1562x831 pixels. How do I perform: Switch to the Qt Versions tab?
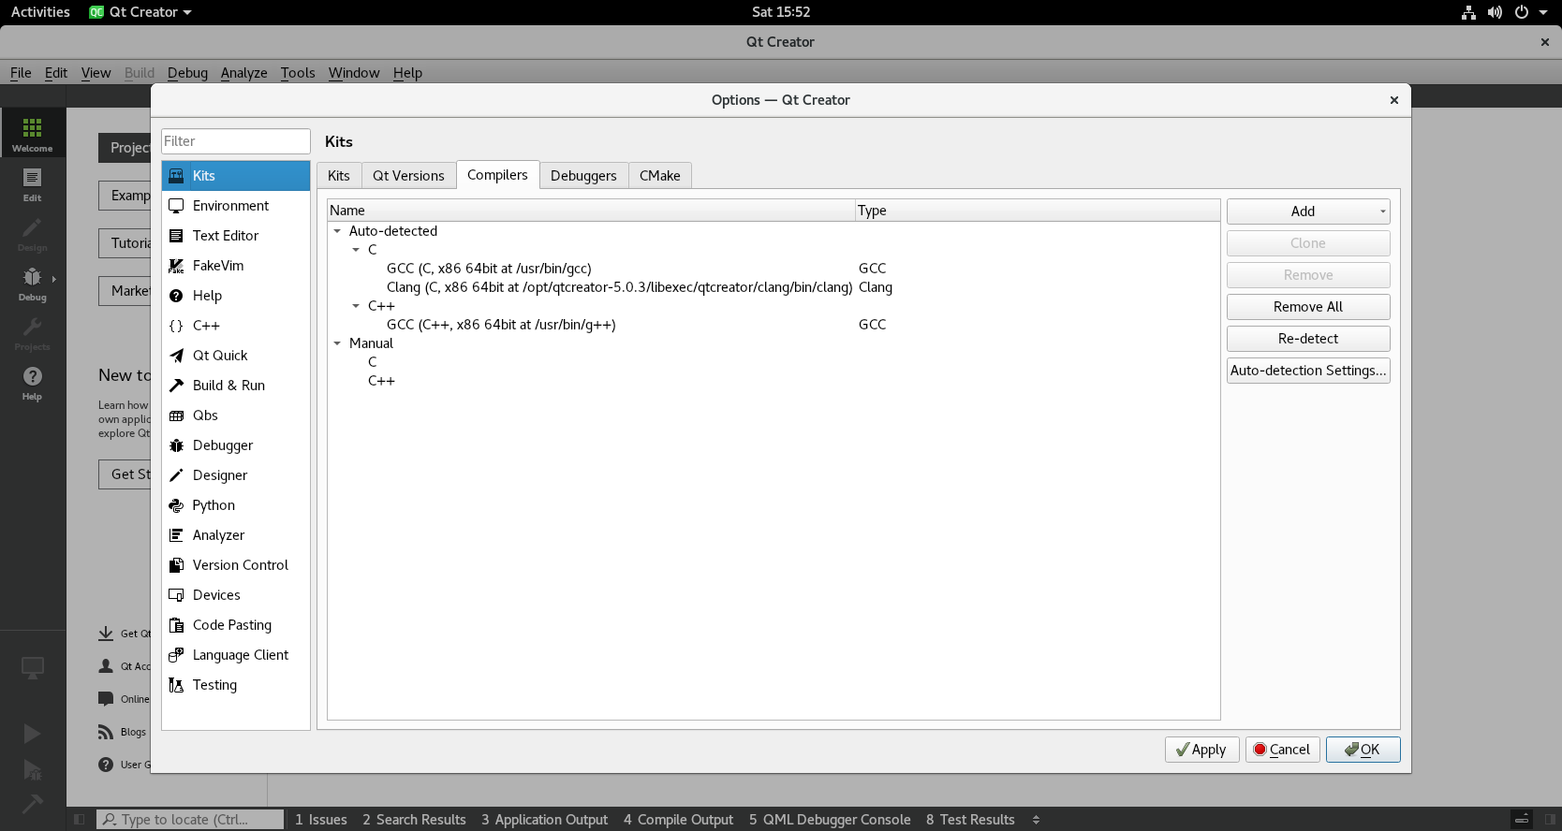[408, 176]
